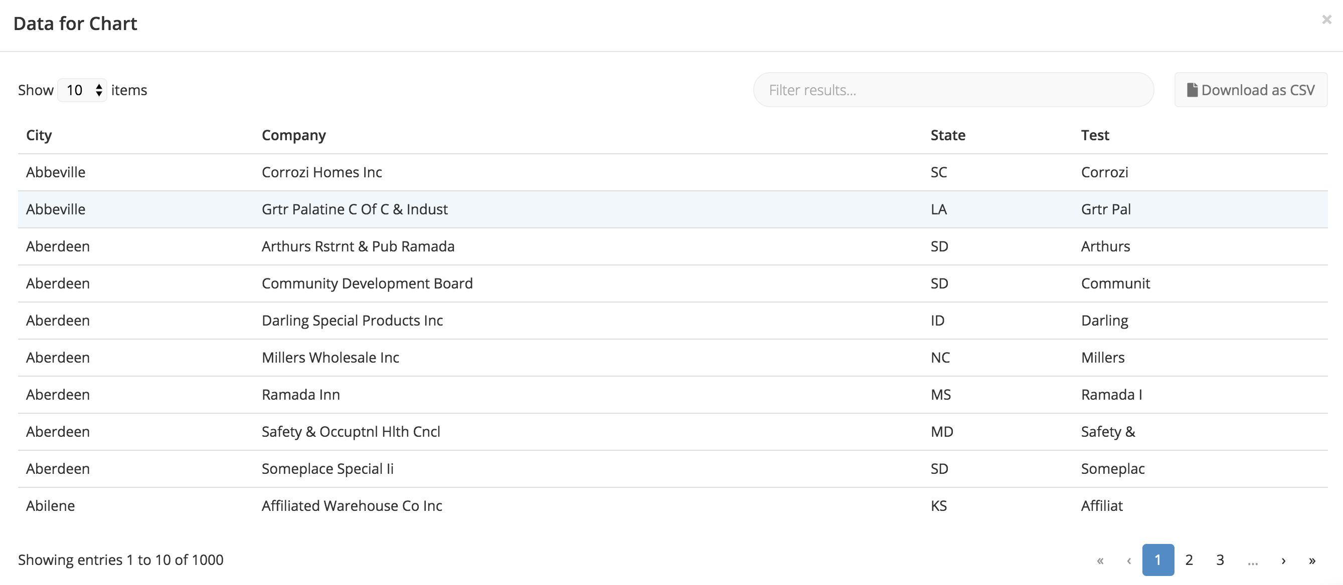Sort by State column header
This screenshot has width=1343, height=585.
click(948, 135)
